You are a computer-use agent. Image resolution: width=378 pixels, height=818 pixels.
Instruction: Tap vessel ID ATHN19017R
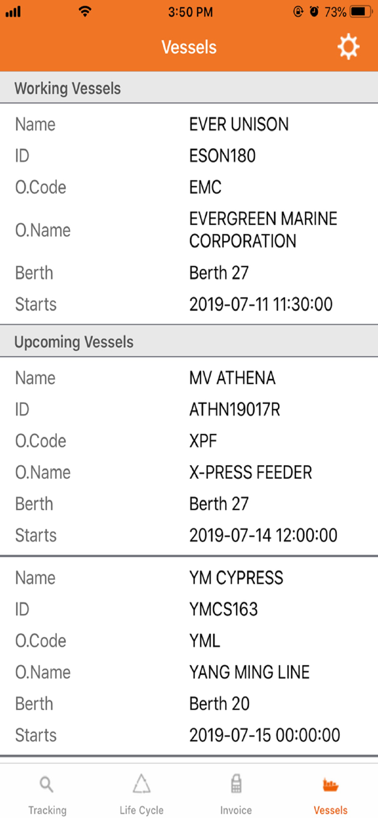point(235,410)
